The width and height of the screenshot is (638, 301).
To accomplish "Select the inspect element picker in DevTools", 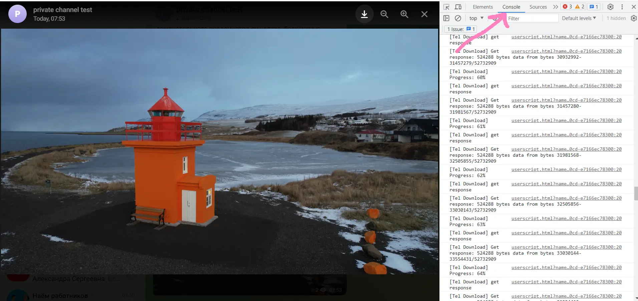I will click(446, 7).
